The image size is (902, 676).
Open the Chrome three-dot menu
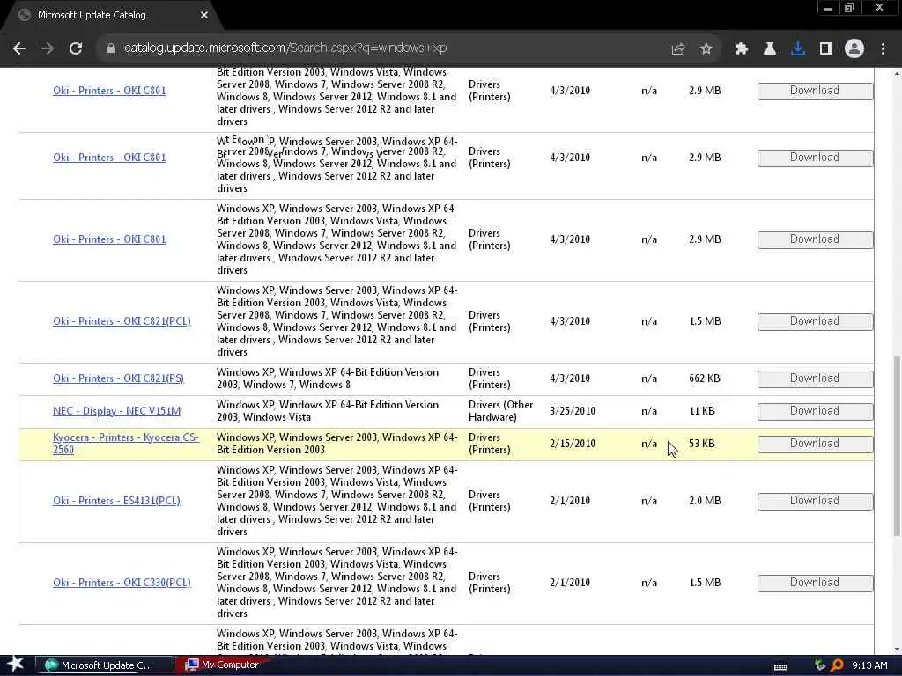click(883, 49)
